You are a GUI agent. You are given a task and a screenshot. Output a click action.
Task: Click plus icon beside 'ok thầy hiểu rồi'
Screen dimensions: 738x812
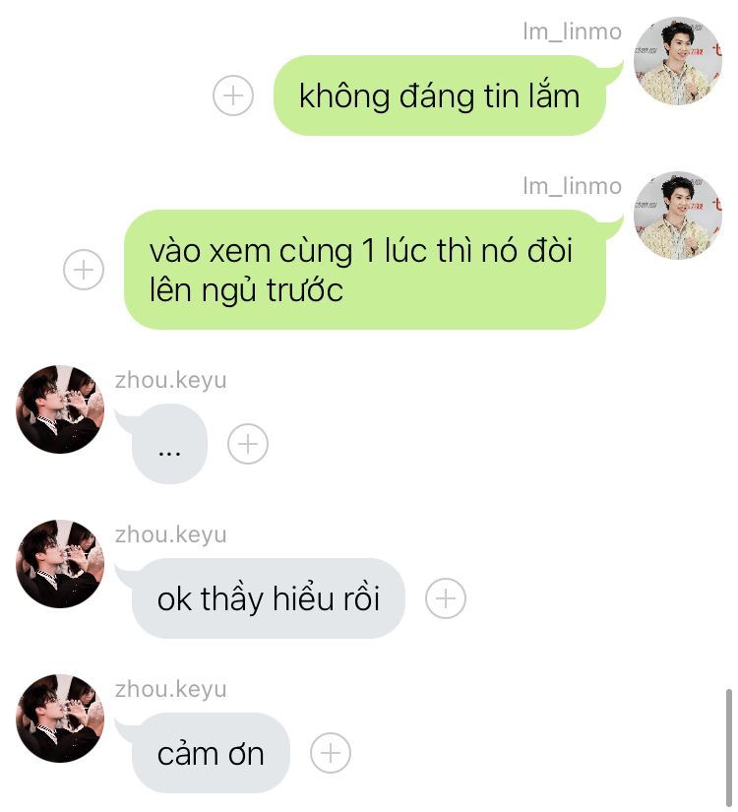[446, 598]
